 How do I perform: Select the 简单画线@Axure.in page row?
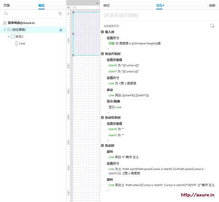pos(33,23)
